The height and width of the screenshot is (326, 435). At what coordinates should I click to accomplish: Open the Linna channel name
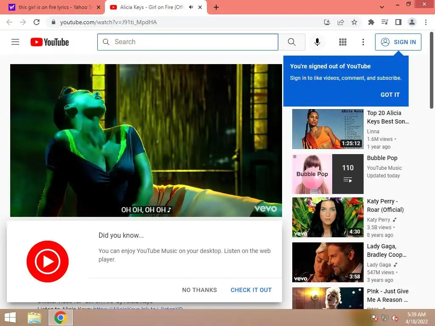tap(373, 132)
